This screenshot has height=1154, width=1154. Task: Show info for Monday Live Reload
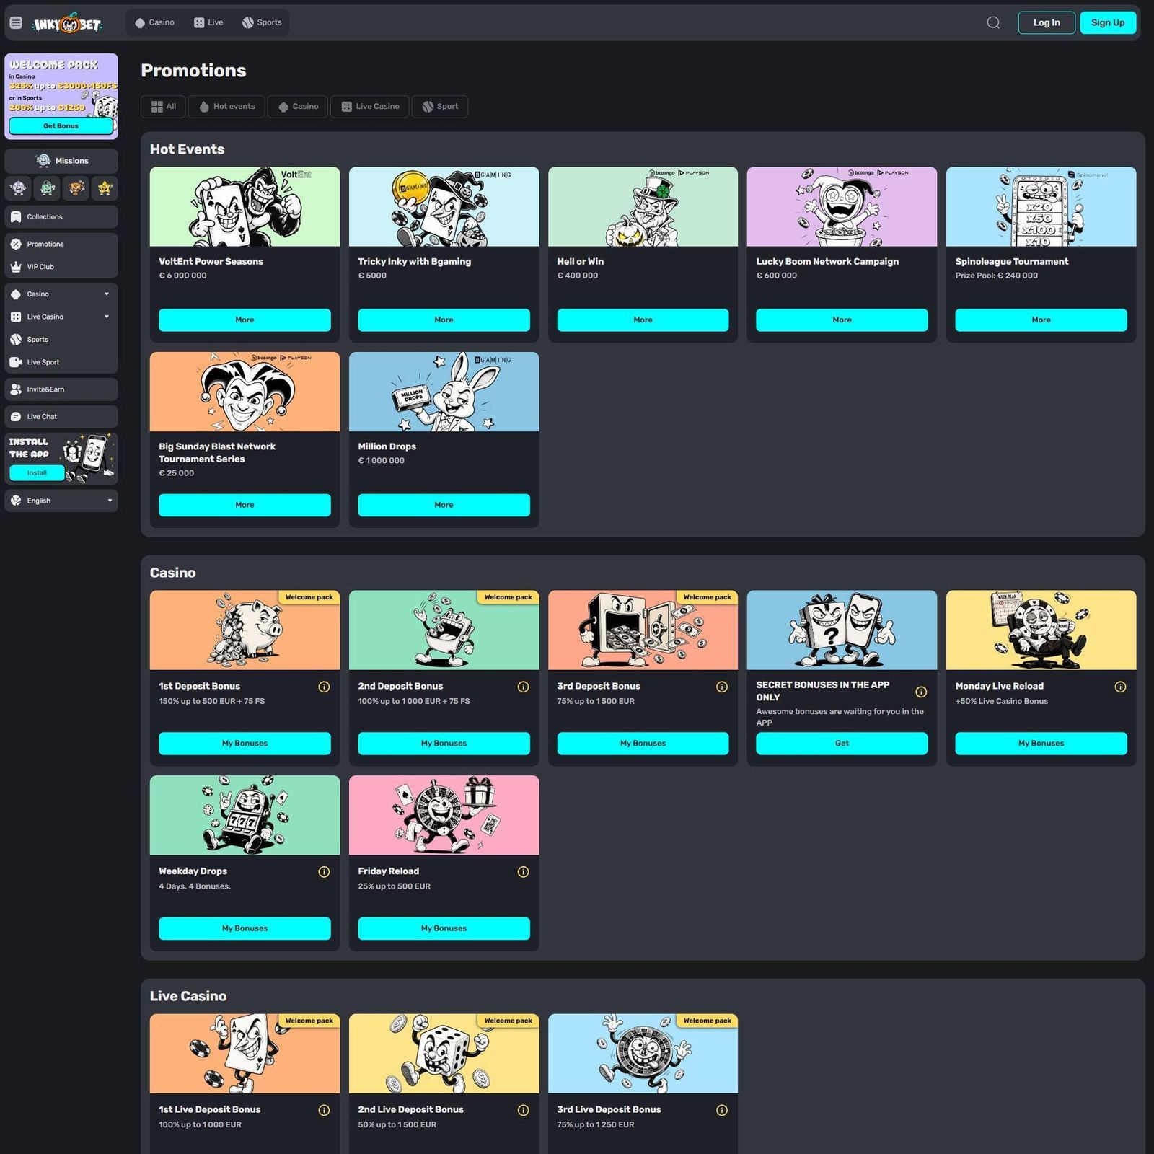pos(1120,687)
